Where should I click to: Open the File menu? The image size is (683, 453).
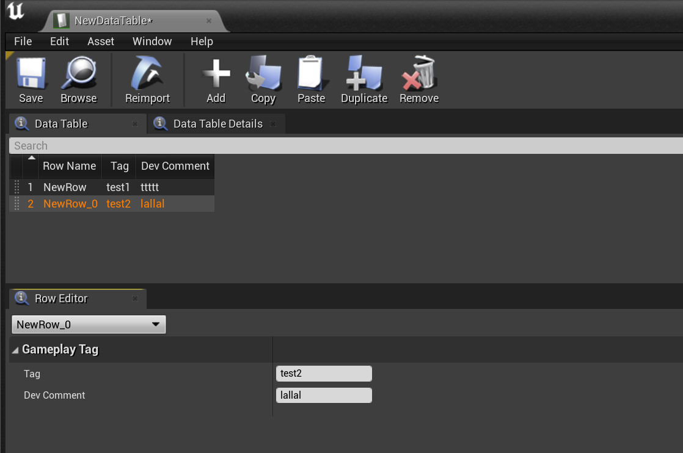pyautogui.click(x=23, y=42)
